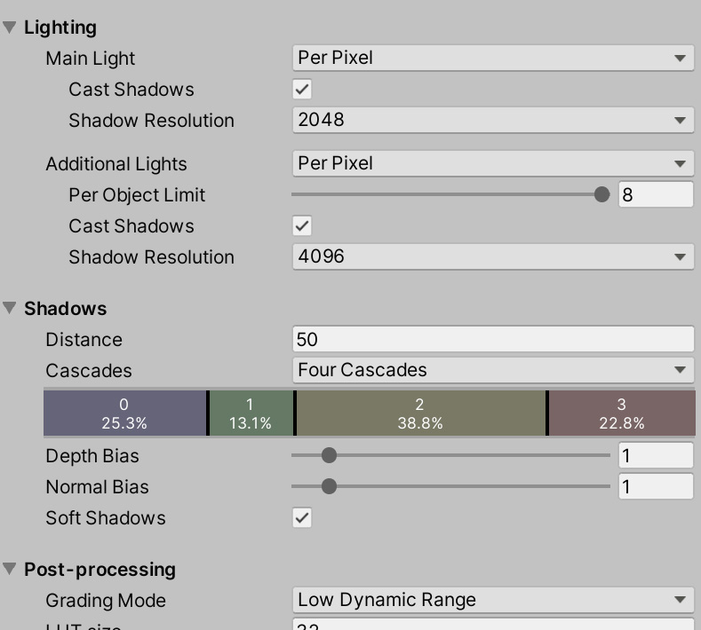Collapse the Shadows section
The width and height of the screenshot is (701, 630).
(10, 309)
